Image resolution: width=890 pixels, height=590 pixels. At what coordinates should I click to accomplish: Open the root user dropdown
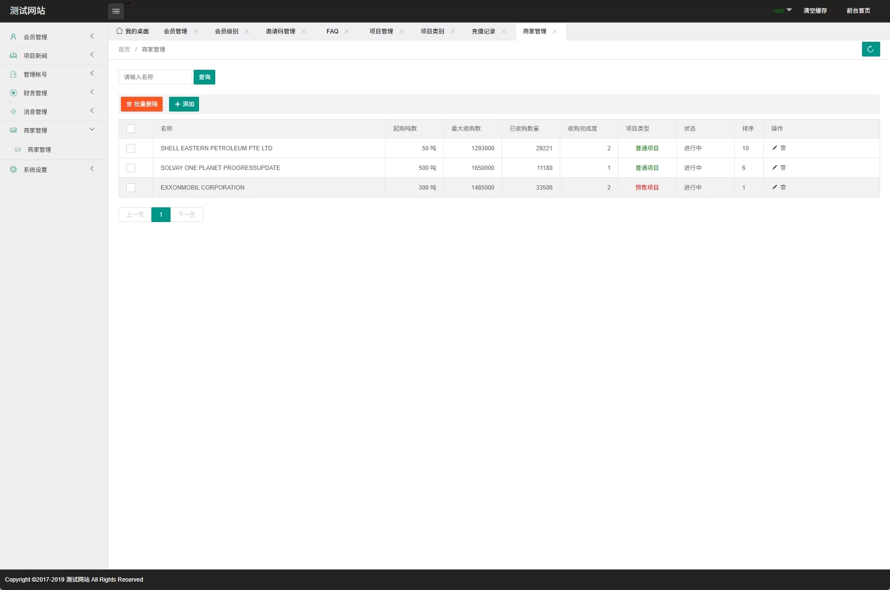782,11
